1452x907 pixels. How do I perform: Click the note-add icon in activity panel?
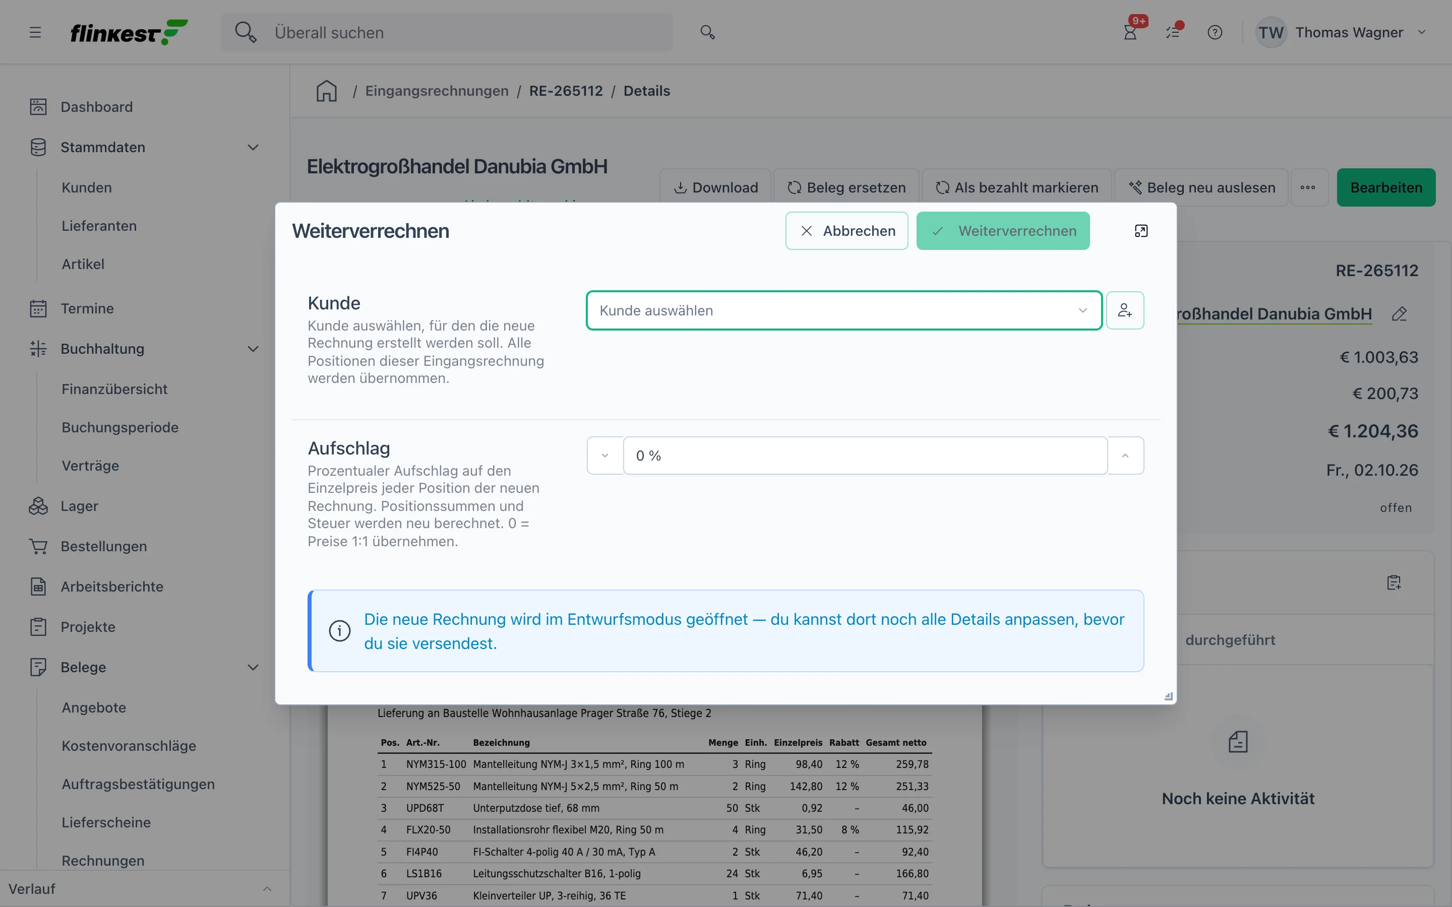click(x=1394, y=582)
